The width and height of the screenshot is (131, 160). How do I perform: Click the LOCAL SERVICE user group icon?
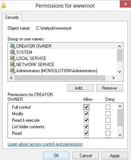pos(13,58)
